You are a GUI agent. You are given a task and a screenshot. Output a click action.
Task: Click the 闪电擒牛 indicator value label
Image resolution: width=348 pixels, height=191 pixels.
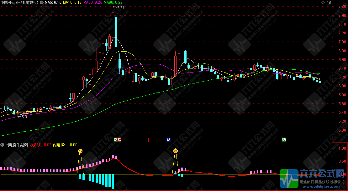coord(65,145)
